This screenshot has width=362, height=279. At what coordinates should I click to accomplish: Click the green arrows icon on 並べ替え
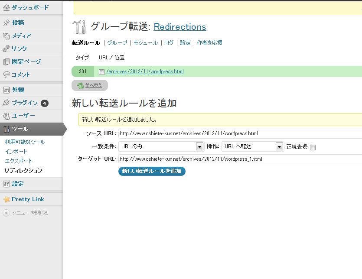pyautogui.click(x=80, y=86)
